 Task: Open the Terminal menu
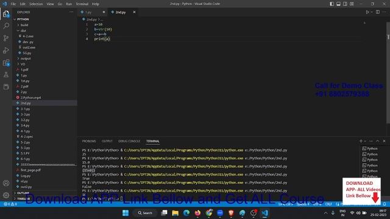coord(82,4)
